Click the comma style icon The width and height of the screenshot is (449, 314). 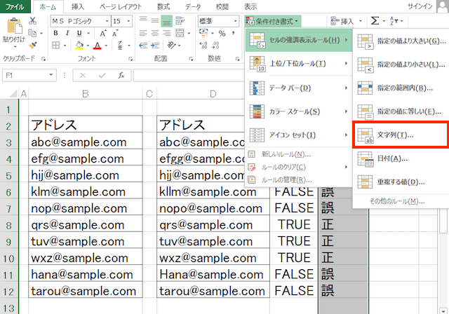point(234,33)
